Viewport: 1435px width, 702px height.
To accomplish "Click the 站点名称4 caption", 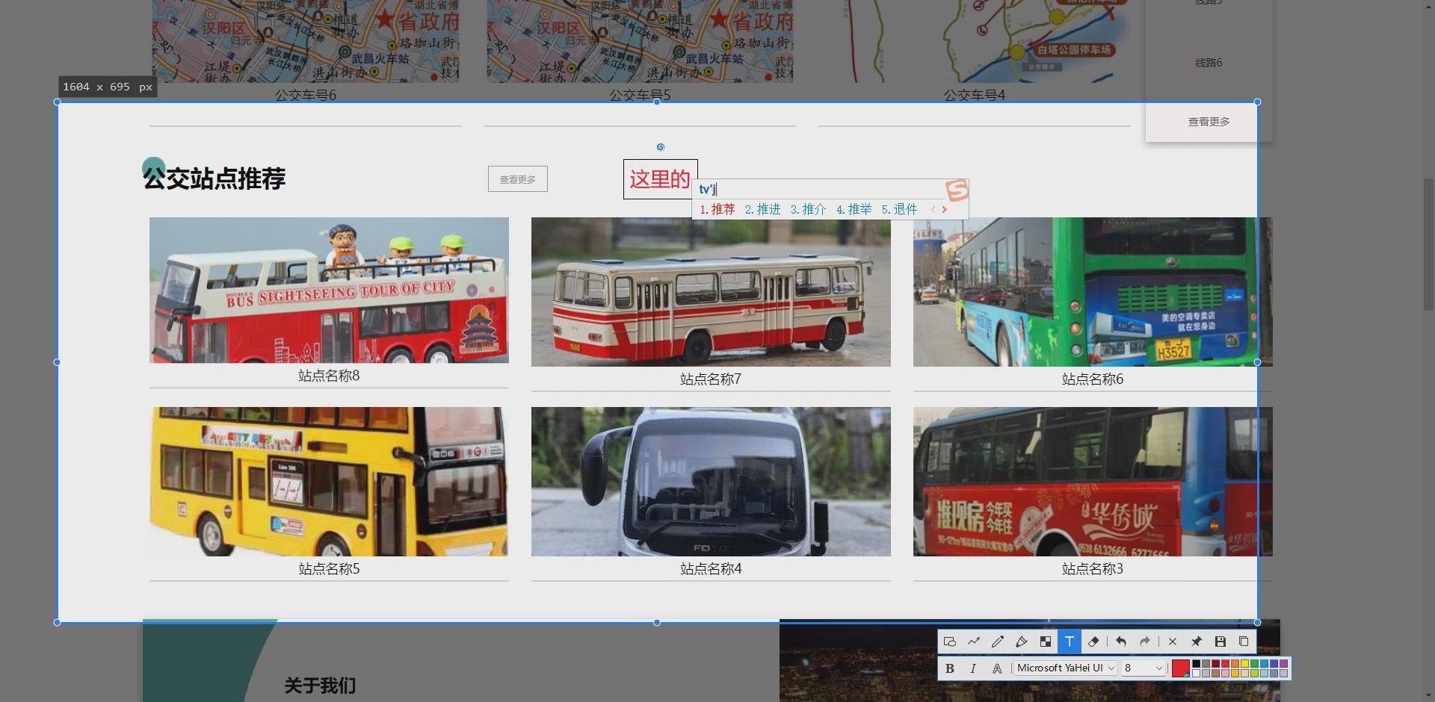I will 711,569.
